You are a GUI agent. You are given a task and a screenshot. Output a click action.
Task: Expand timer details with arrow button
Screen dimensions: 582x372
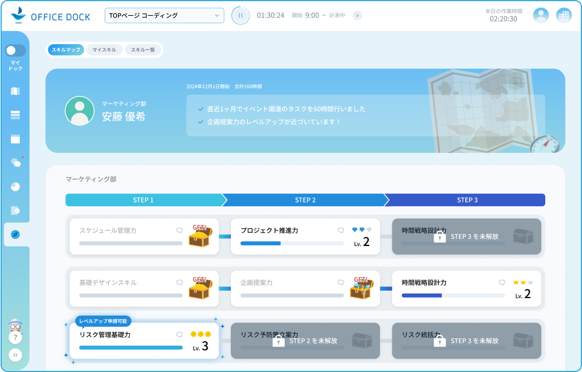357,15
